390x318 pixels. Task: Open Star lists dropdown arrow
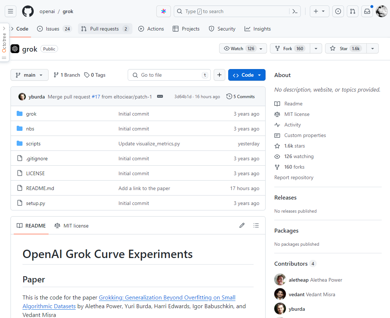pos(373,48)
